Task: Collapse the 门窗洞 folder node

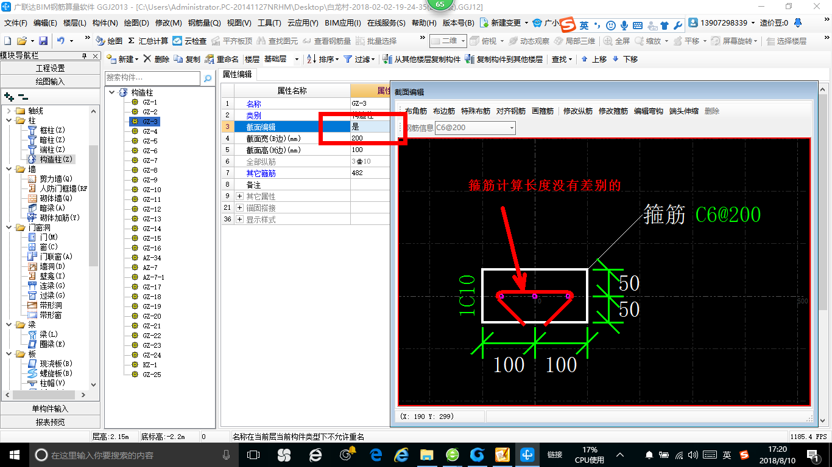Action: pos(9,227)
